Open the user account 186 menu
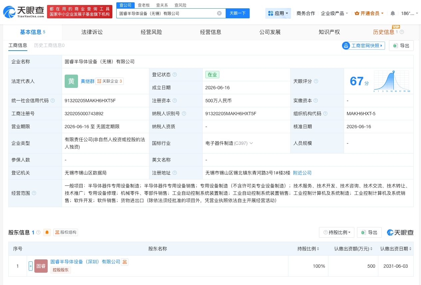The image size is (421, 285). point(409,13)
